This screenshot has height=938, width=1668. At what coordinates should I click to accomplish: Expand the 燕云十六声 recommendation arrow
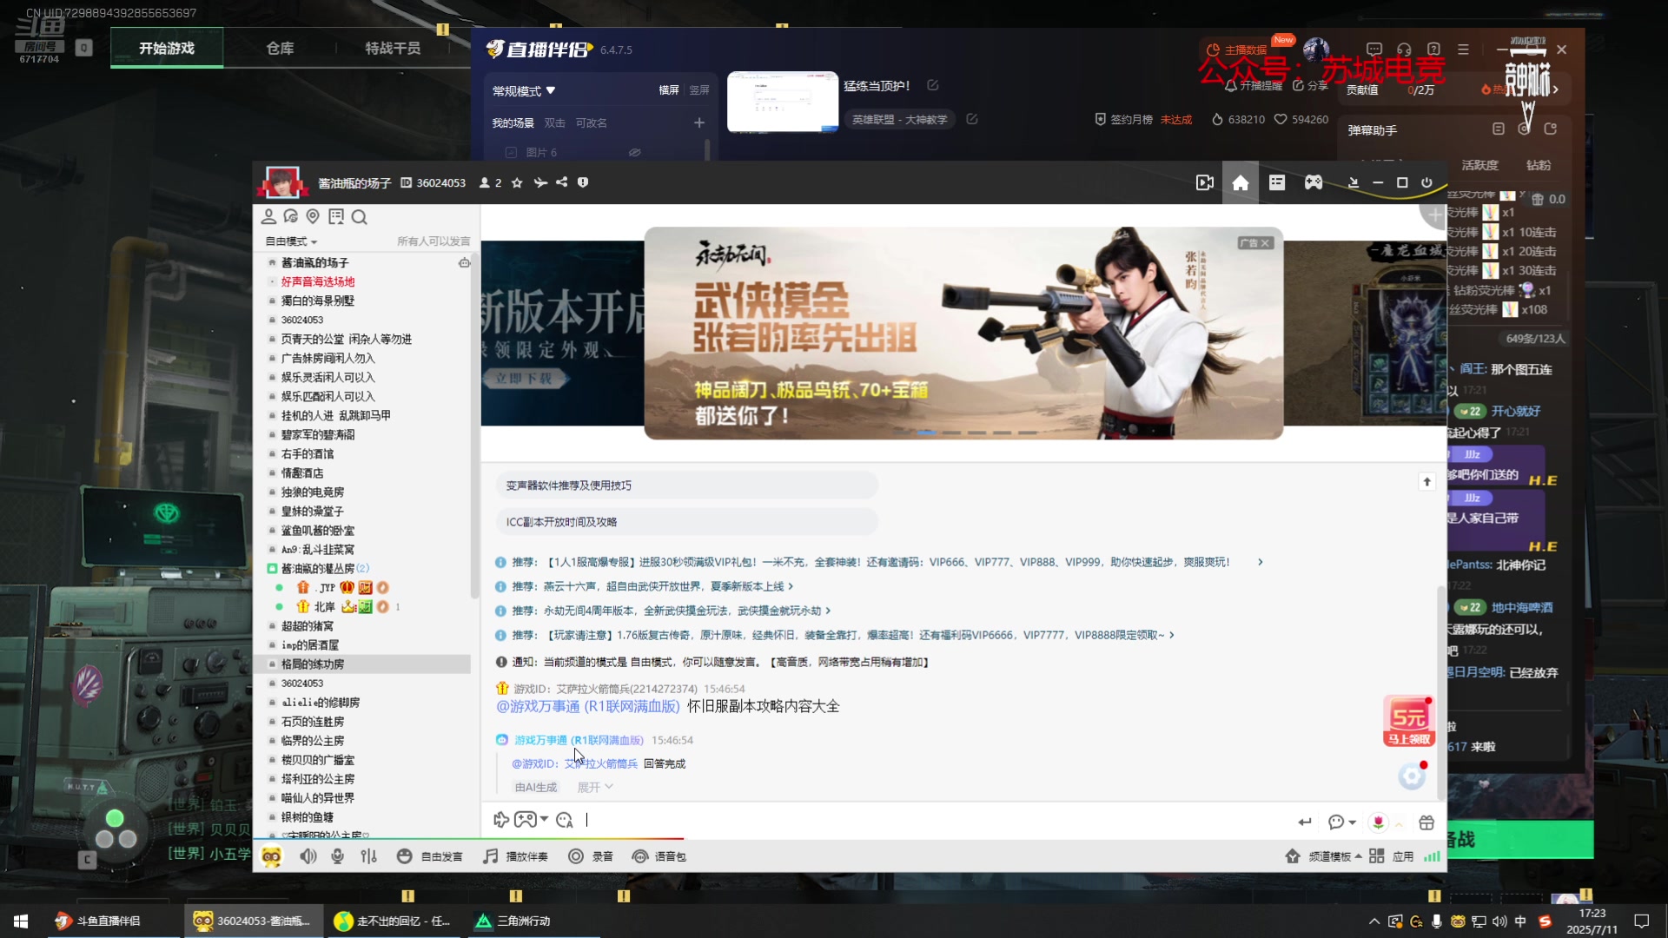(x=791, y=586)
